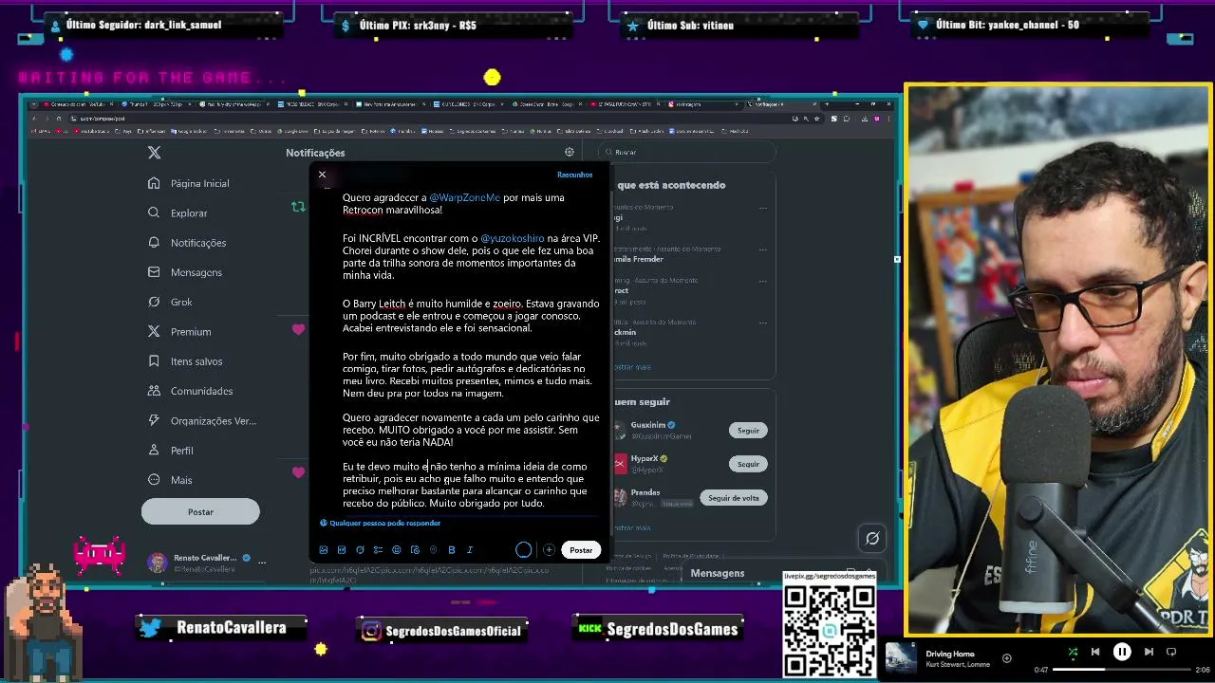Toggle repeat in the music player
Image resolution: width=1215 pixels, height=683 pixels.
1171,652
